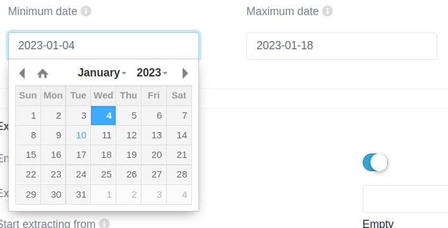Select January 1 on Sunday

click(28, 116)
